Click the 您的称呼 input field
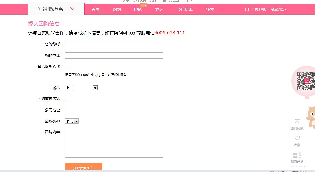Image resolution: width=315 pixels, height=172 pixels. coord(114,44)
